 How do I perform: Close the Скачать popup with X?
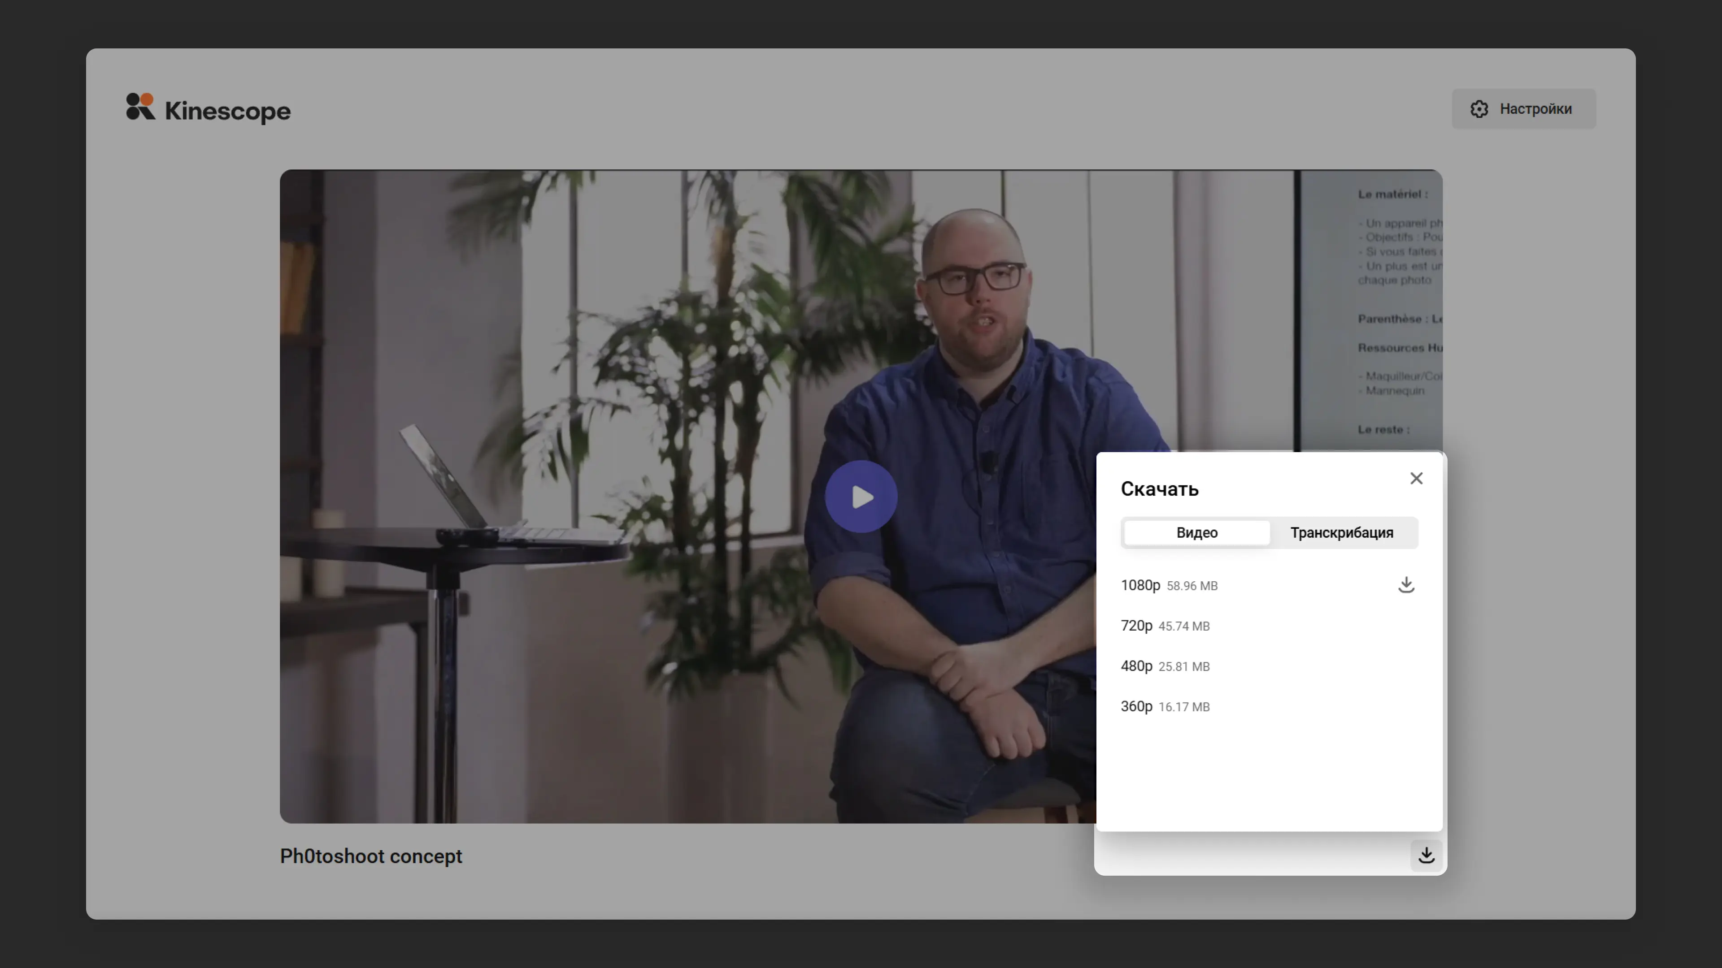pos(1416,478)
